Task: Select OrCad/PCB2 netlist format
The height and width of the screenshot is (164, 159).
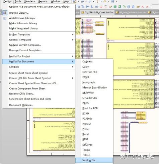Action: point(94,98)
